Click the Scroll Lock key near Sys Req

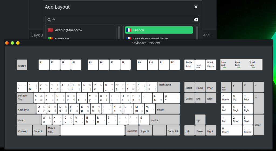click(200, 65)
